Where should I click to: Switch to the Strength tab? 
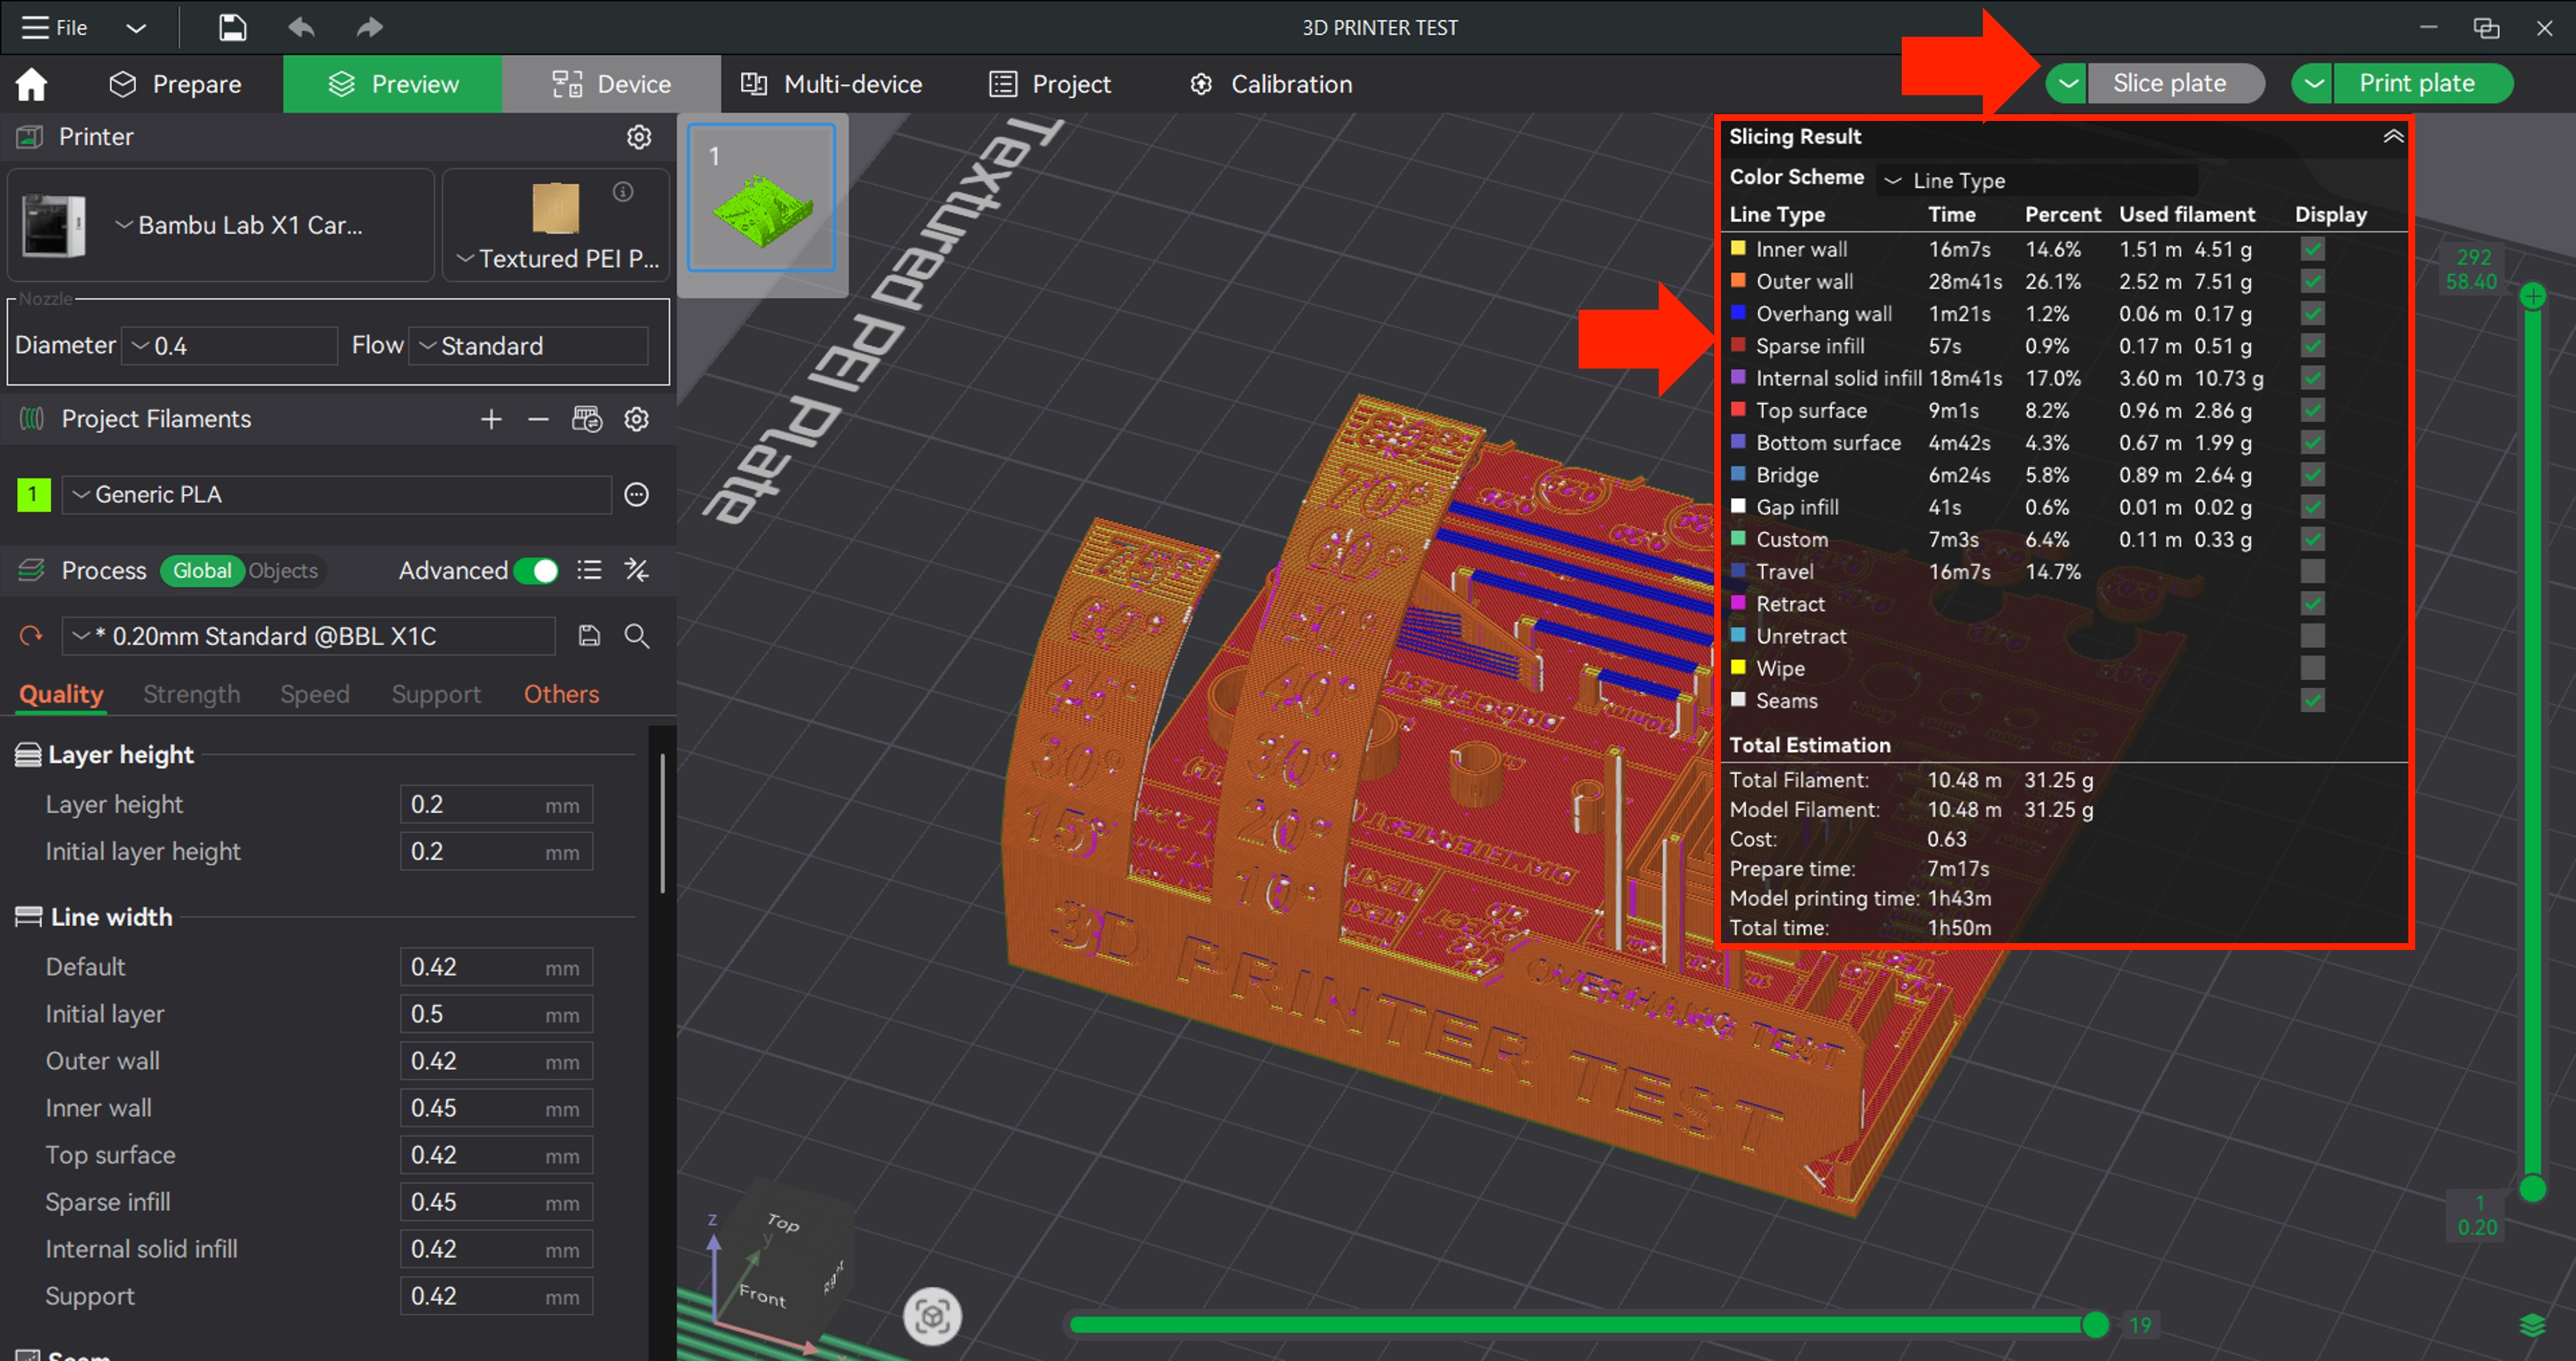191,694
